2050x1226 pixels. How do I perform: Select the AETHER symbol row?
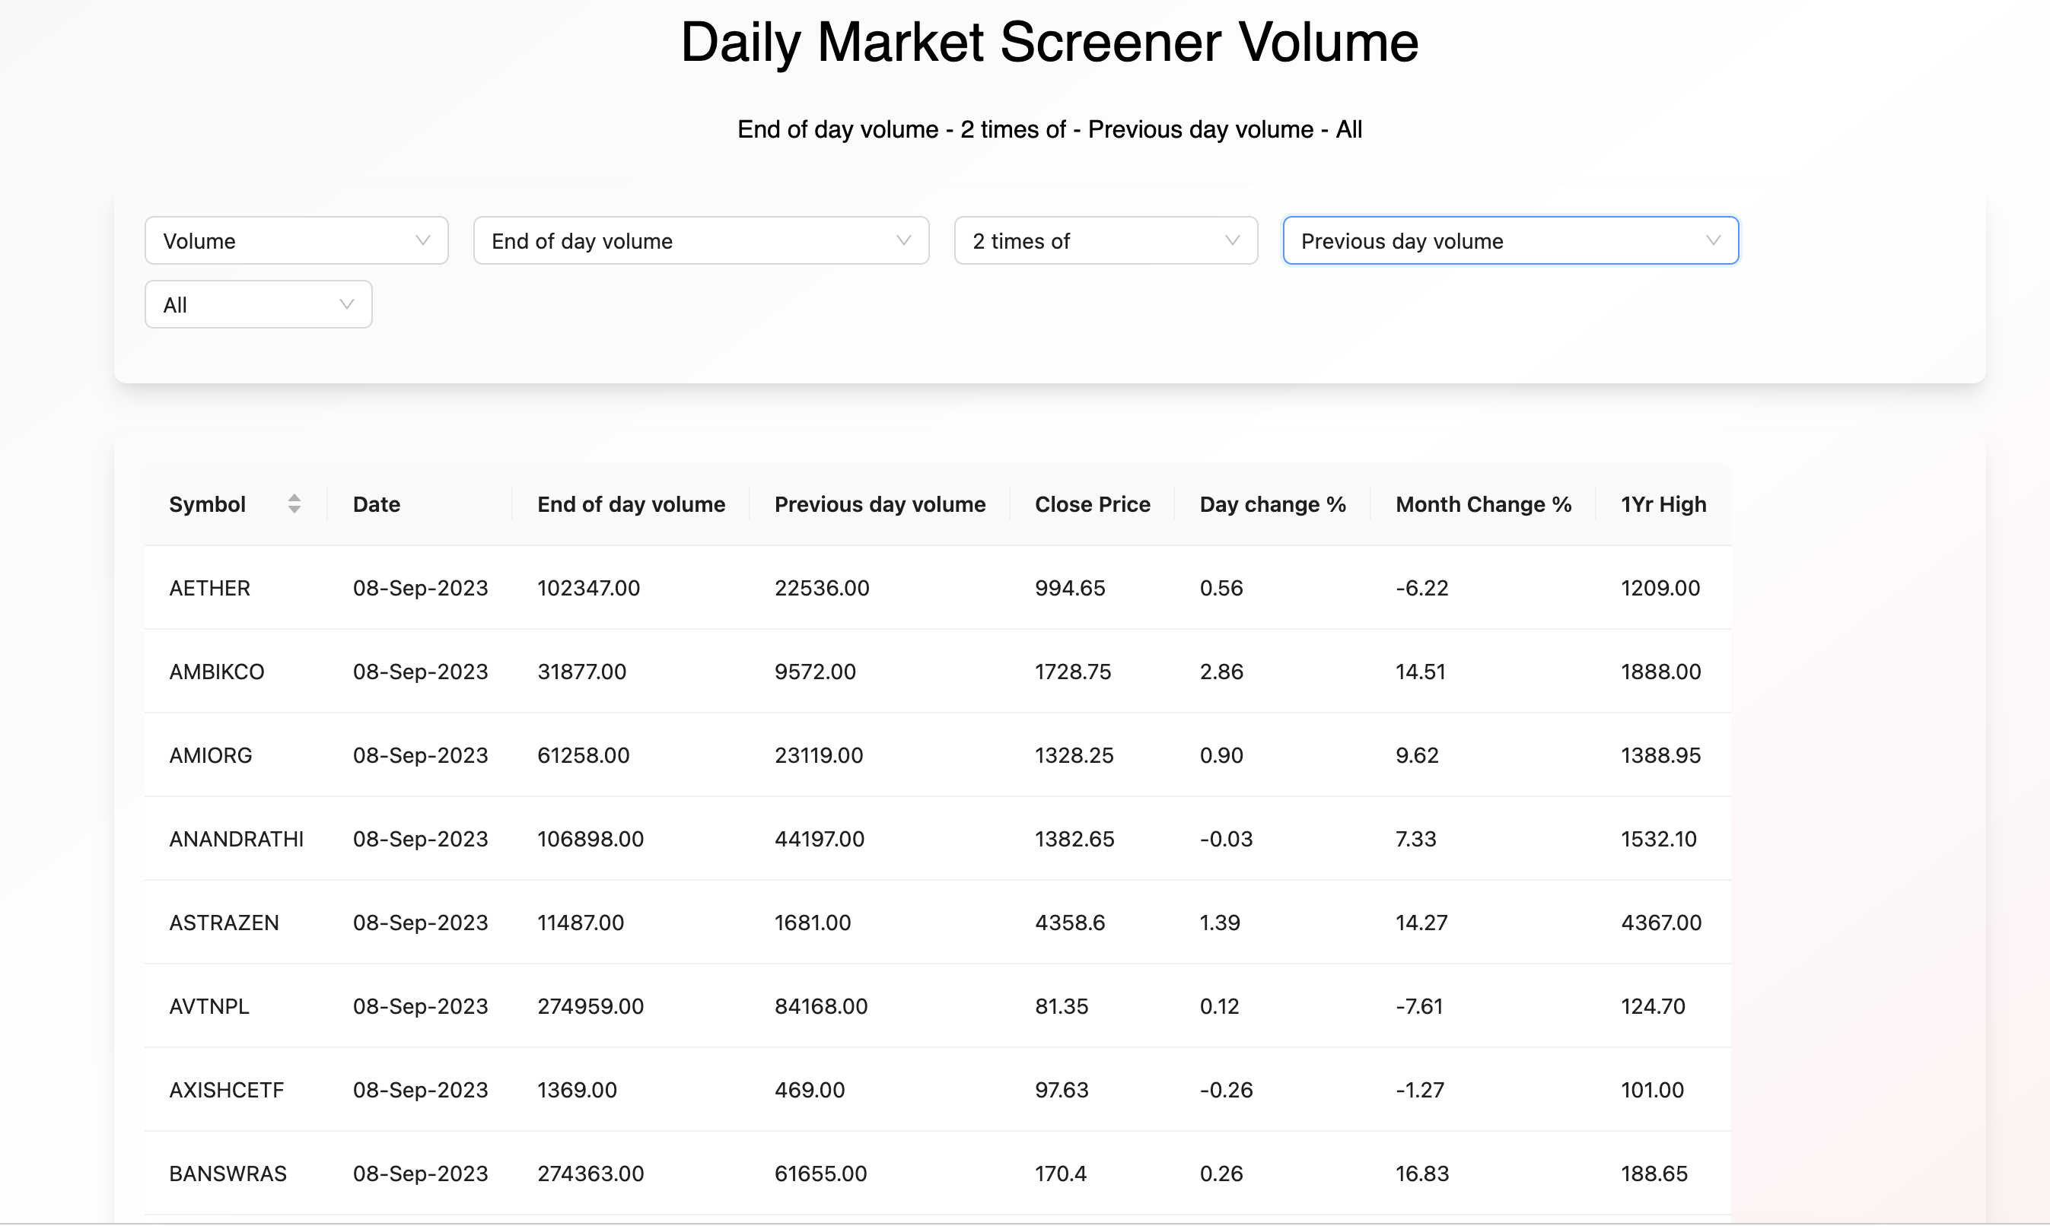[x=826, y=587]
